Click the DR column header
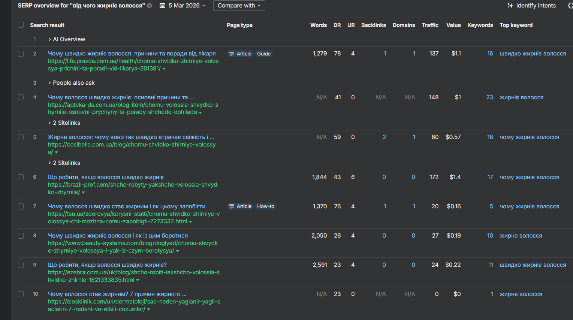Viewport: 573px width, 320px height. (x=337, y=25)
